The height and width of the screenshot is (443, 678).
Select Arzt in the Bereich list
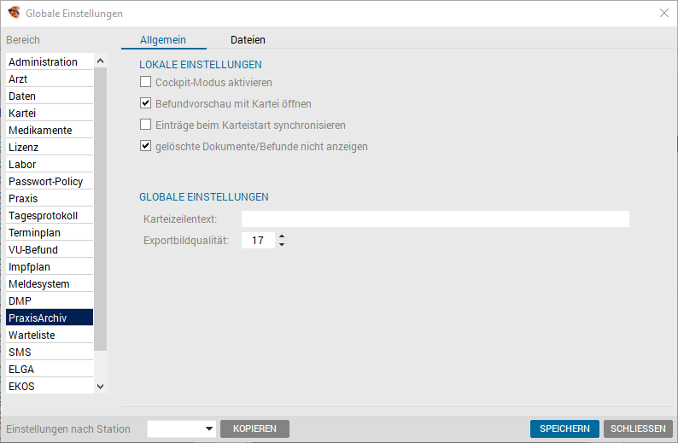[50, 79]
